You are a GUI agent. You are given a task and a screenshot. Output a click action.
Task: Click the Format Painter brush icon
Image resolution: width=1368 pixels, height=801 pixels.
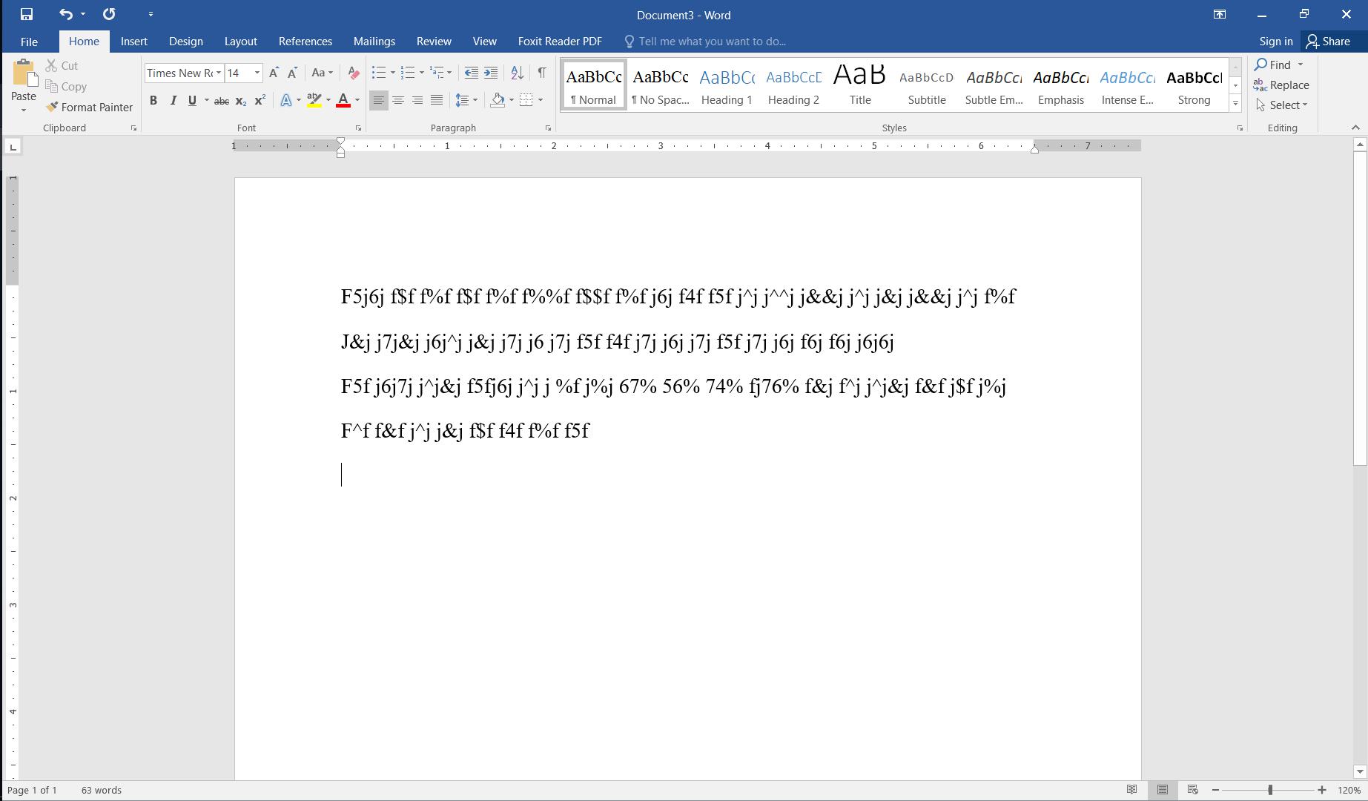pos(52,107)
